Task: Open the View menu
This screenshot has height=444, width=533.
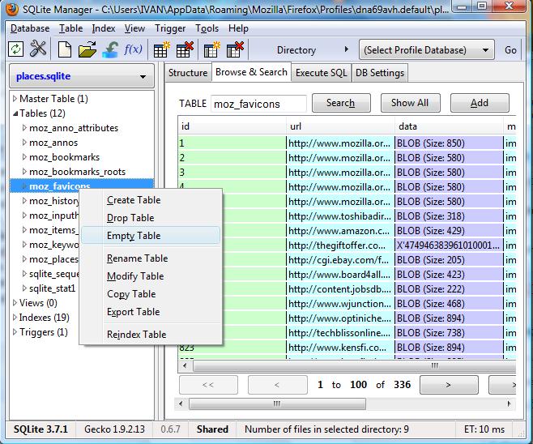Action: pyautogui.click(x=134, y=28)
